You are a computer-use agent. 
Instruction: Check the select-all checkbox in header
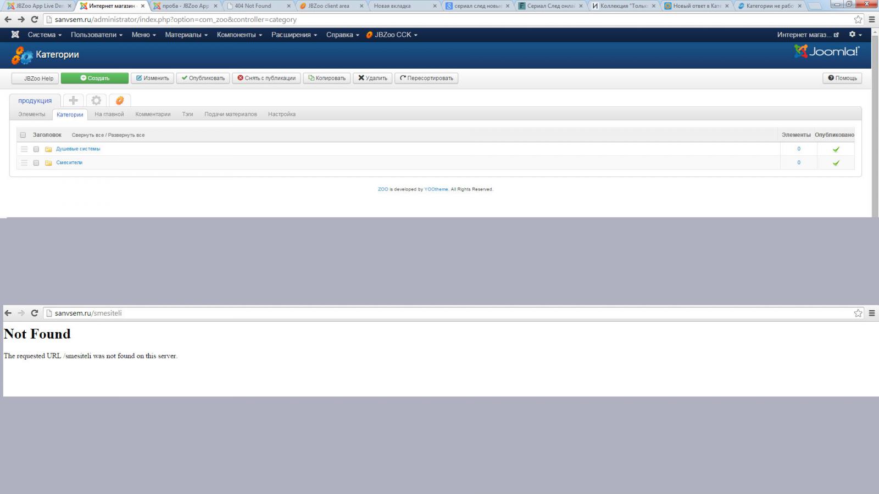point(23,135)
